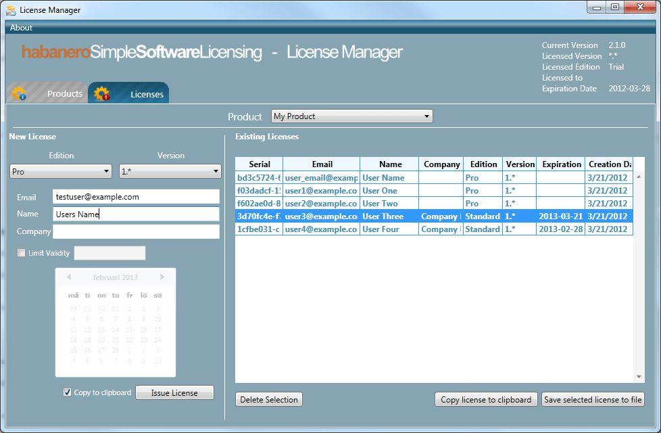Select the User Two license row
The width and height of the screenshot is (661, 433).
(x=434, y=204)
